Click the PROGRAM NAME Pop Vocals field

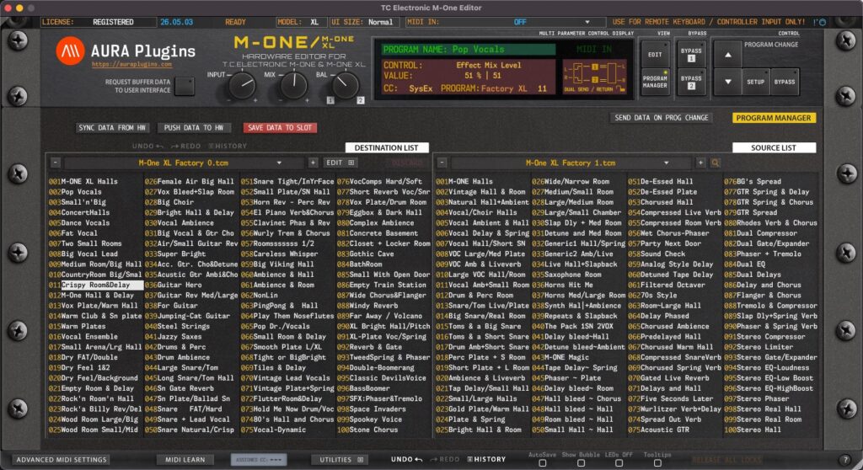(x=469, y=50)
